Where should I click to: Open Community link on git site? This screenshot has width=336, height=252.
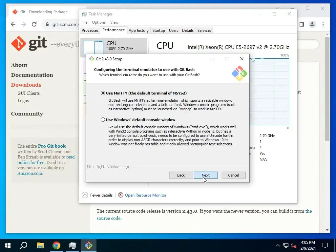(27, 114)
